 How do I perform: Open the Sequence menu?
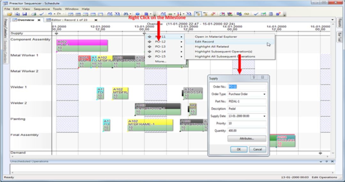(x=42, y=9)
